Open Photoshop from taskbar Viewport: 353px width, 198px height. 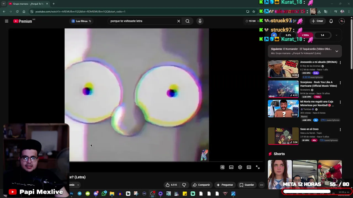71,194
